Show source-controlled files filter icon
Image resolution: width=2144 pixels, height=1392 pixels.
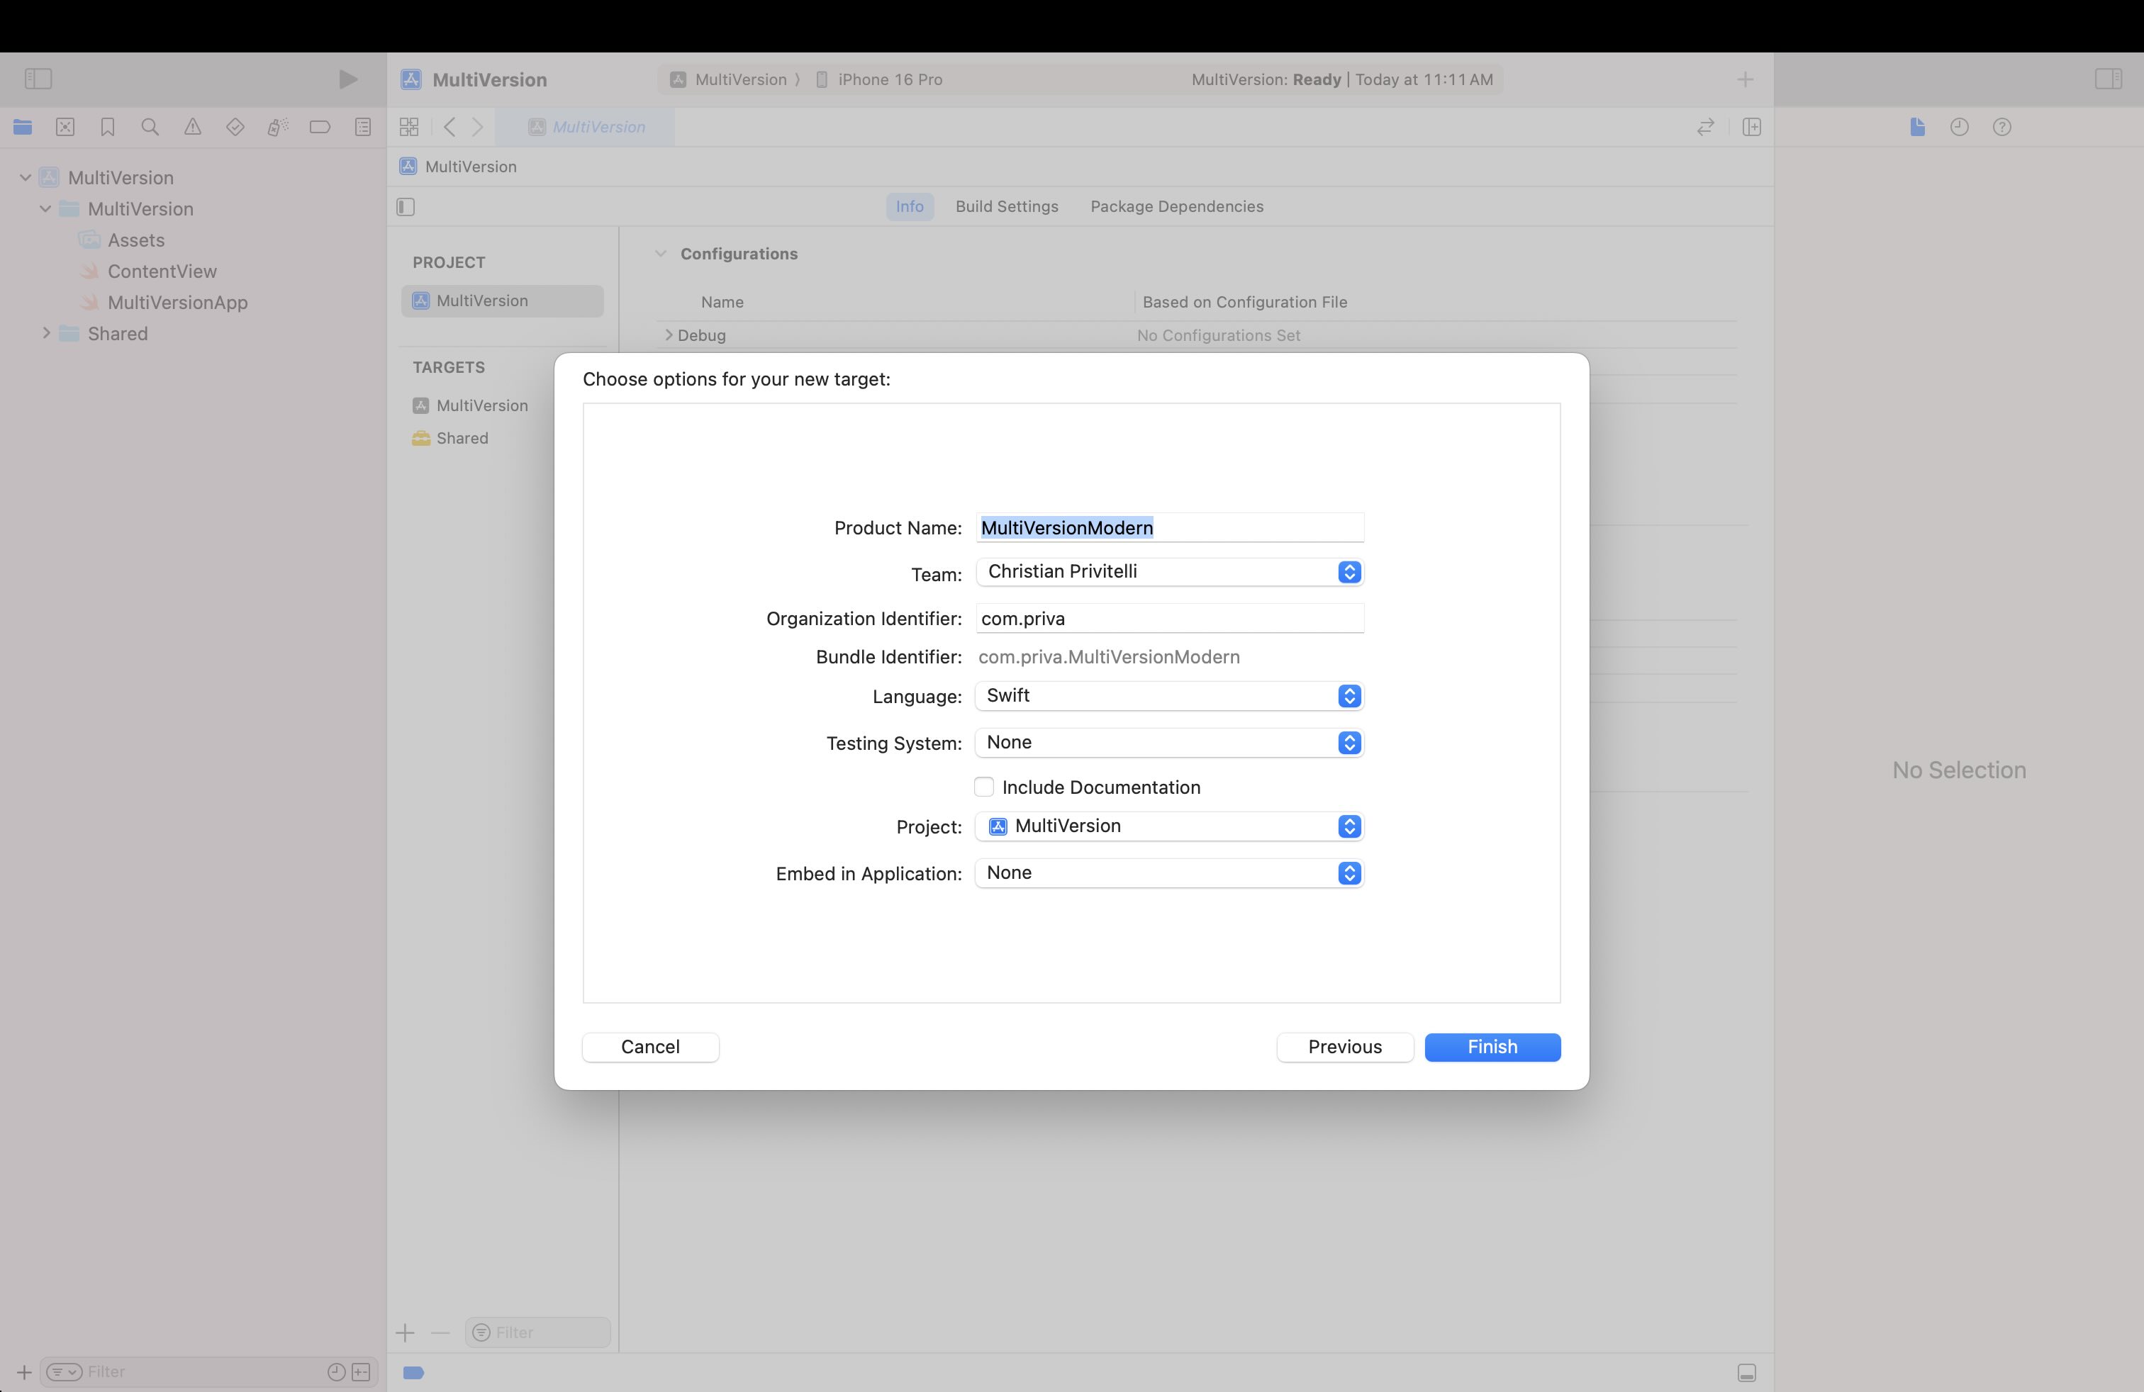[362, 1372]
